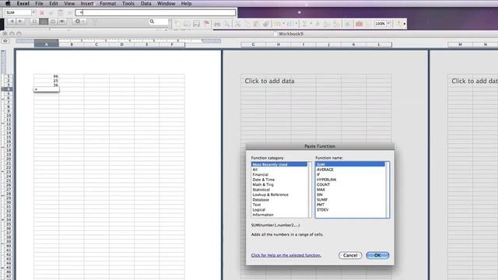Screen dimensions: 498x280
Task: Click the forward arrow navigation icon
Action: click(x=20, y=21)
